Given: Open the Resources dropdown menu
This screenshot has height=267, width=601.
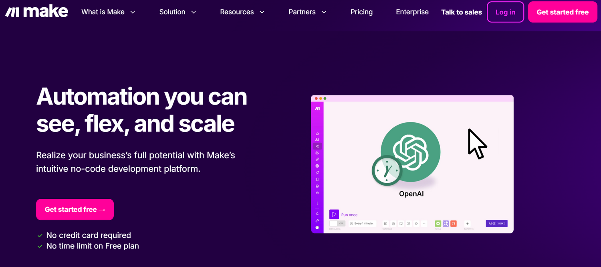Looking at the screenshot, I should (242, 12).
